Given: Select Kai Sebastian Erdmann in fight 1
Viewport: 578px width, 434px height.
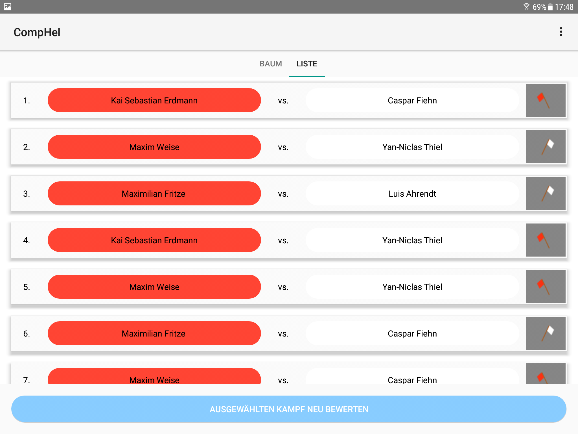Looking at the screenshot, I should (154, 100).
